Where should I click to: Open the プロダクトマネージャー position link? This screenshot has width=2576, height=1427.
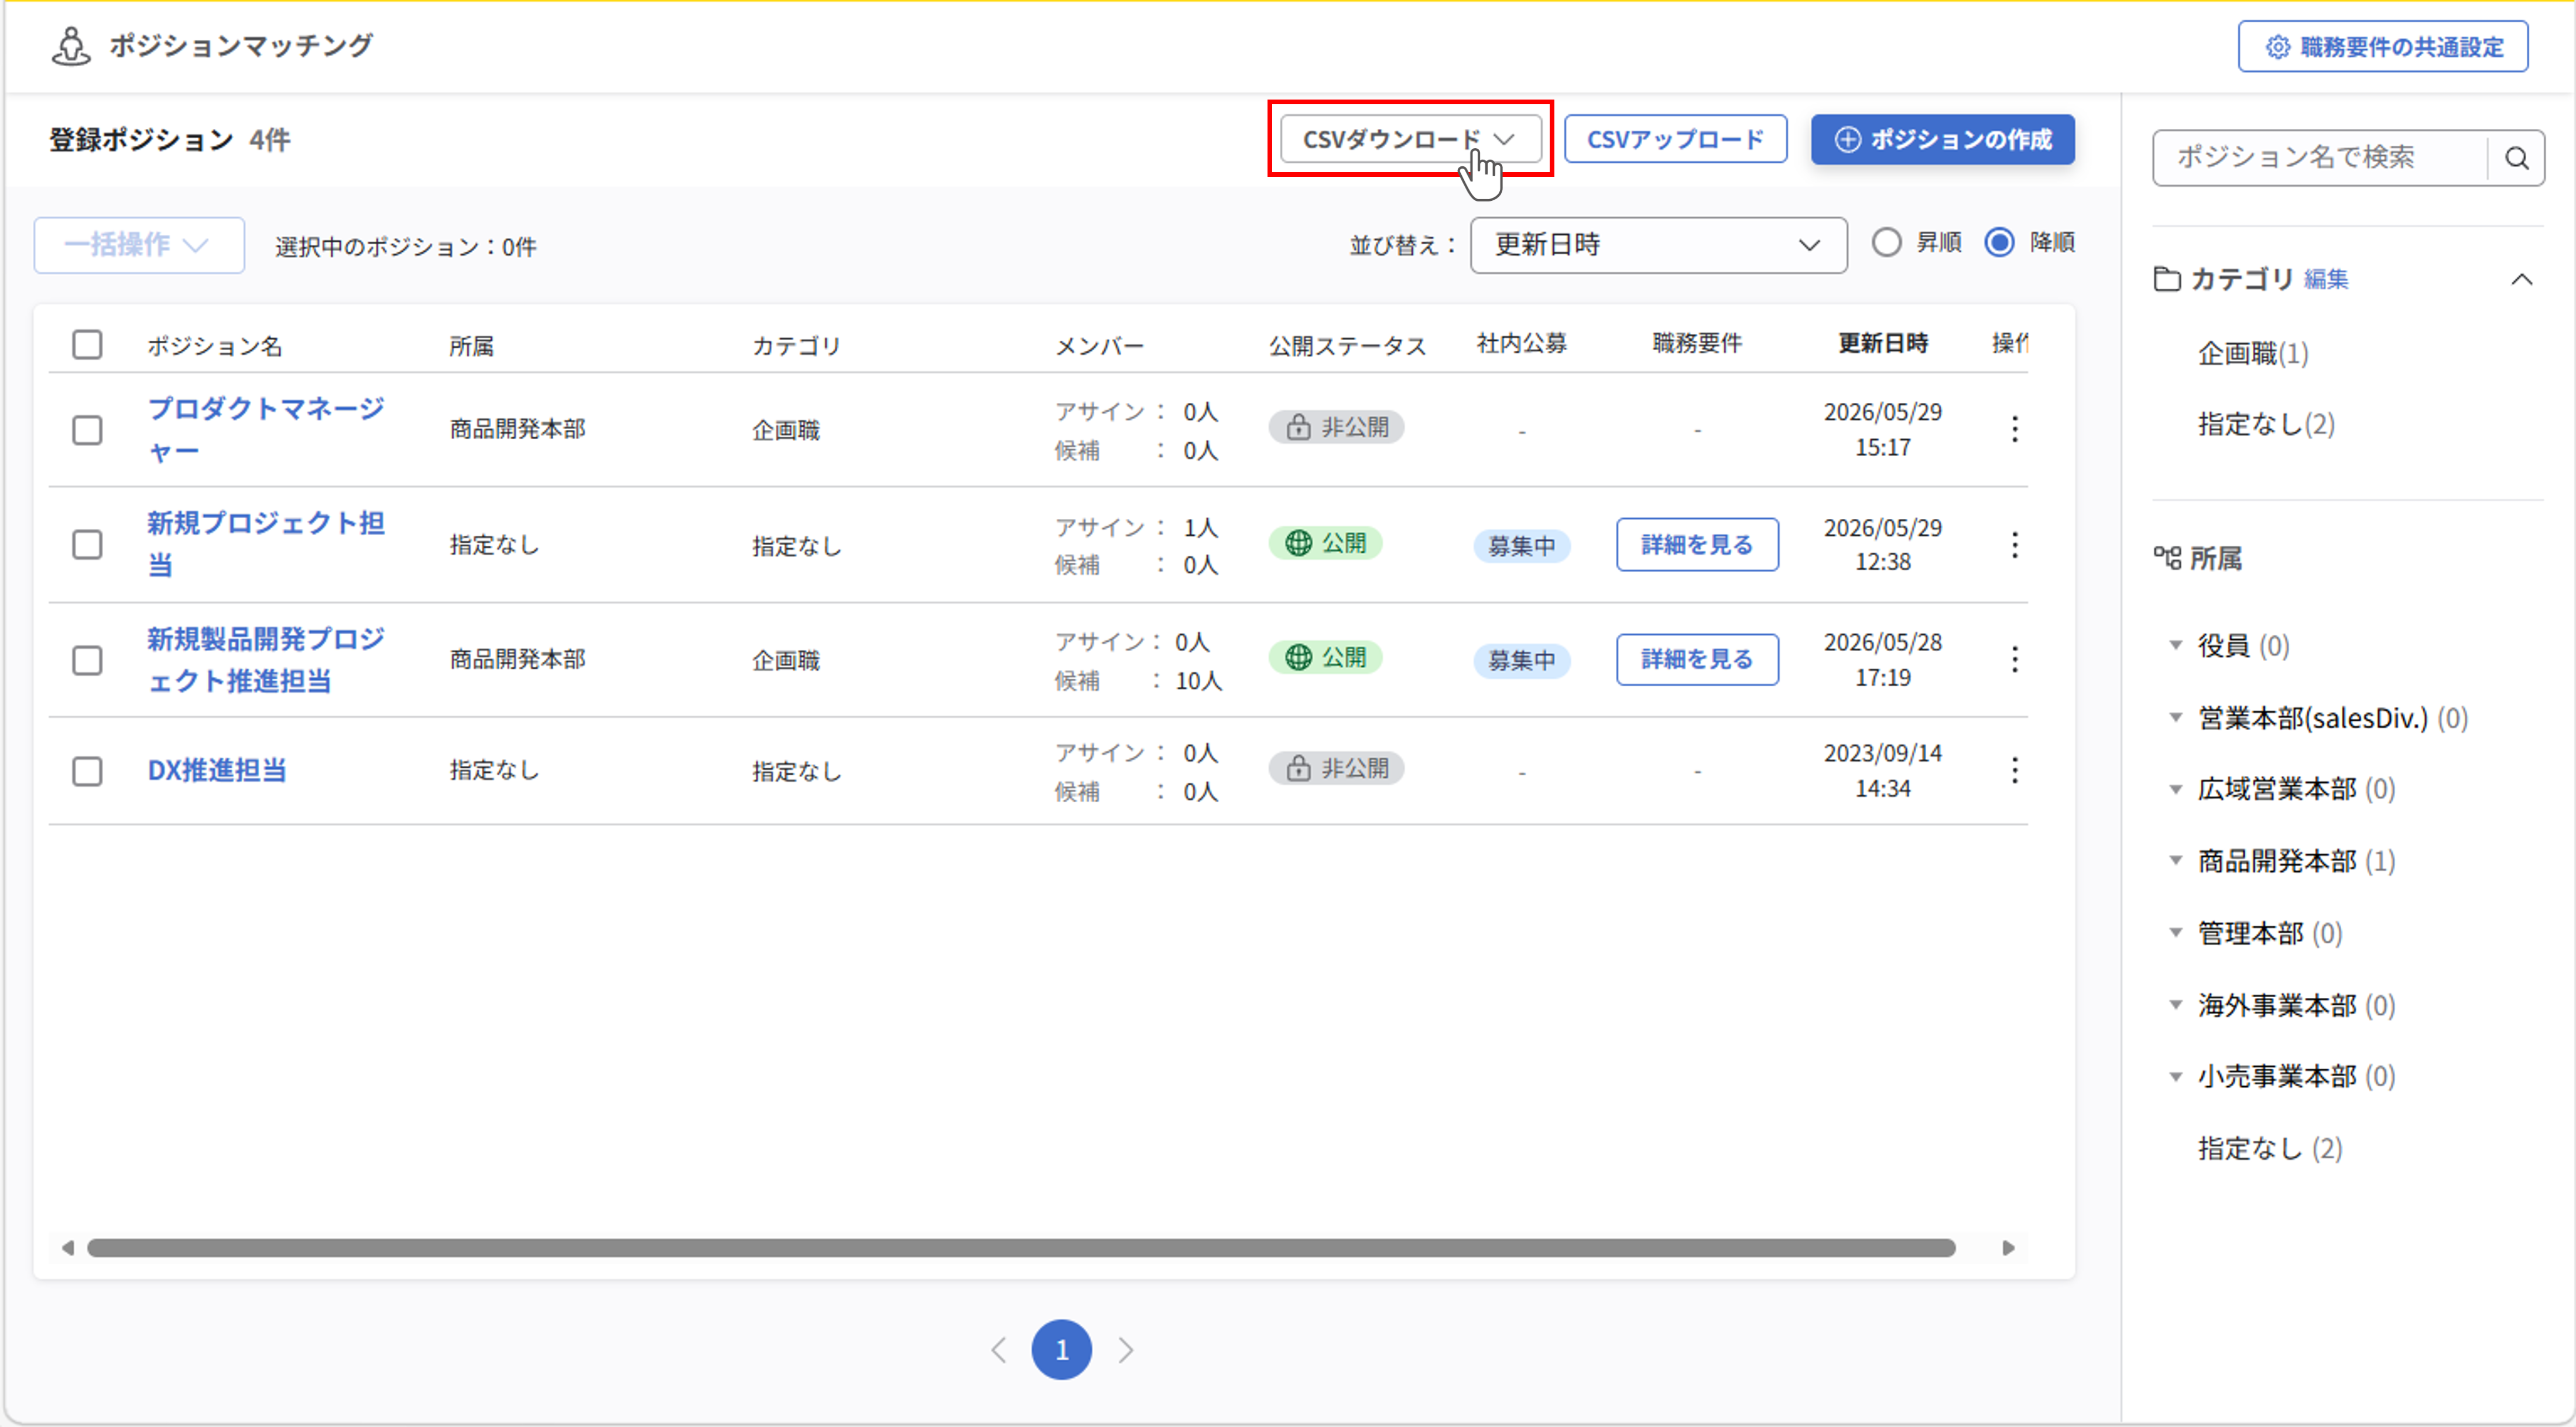pyautogui.click(x=265, y=430)
